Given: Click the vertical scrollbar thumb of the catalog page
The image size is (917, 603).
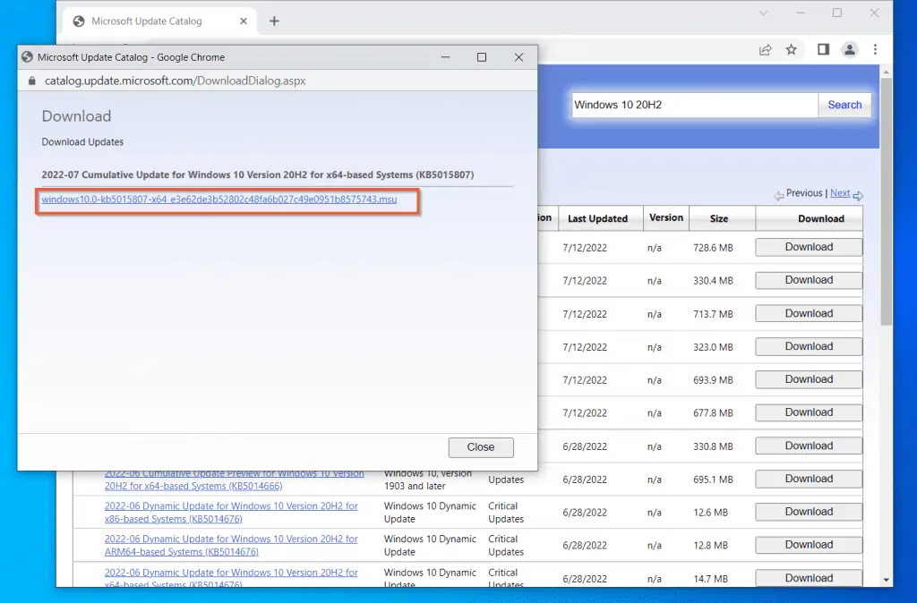Looking at the screenshot, I should tap(886, 201).
